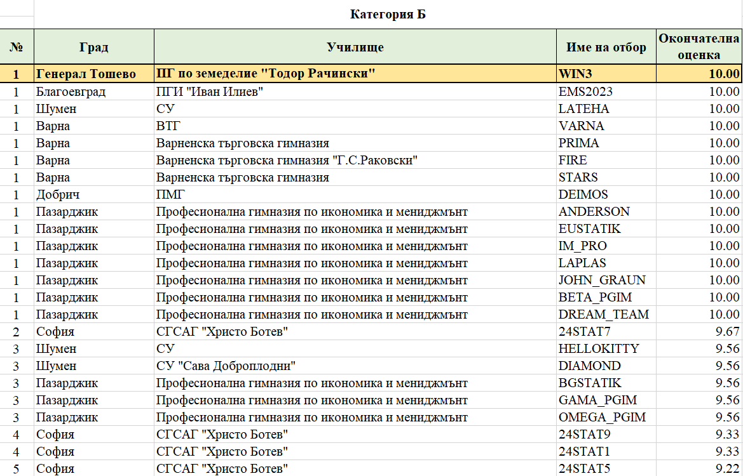Click the BGSTATIK team cell

606,383
